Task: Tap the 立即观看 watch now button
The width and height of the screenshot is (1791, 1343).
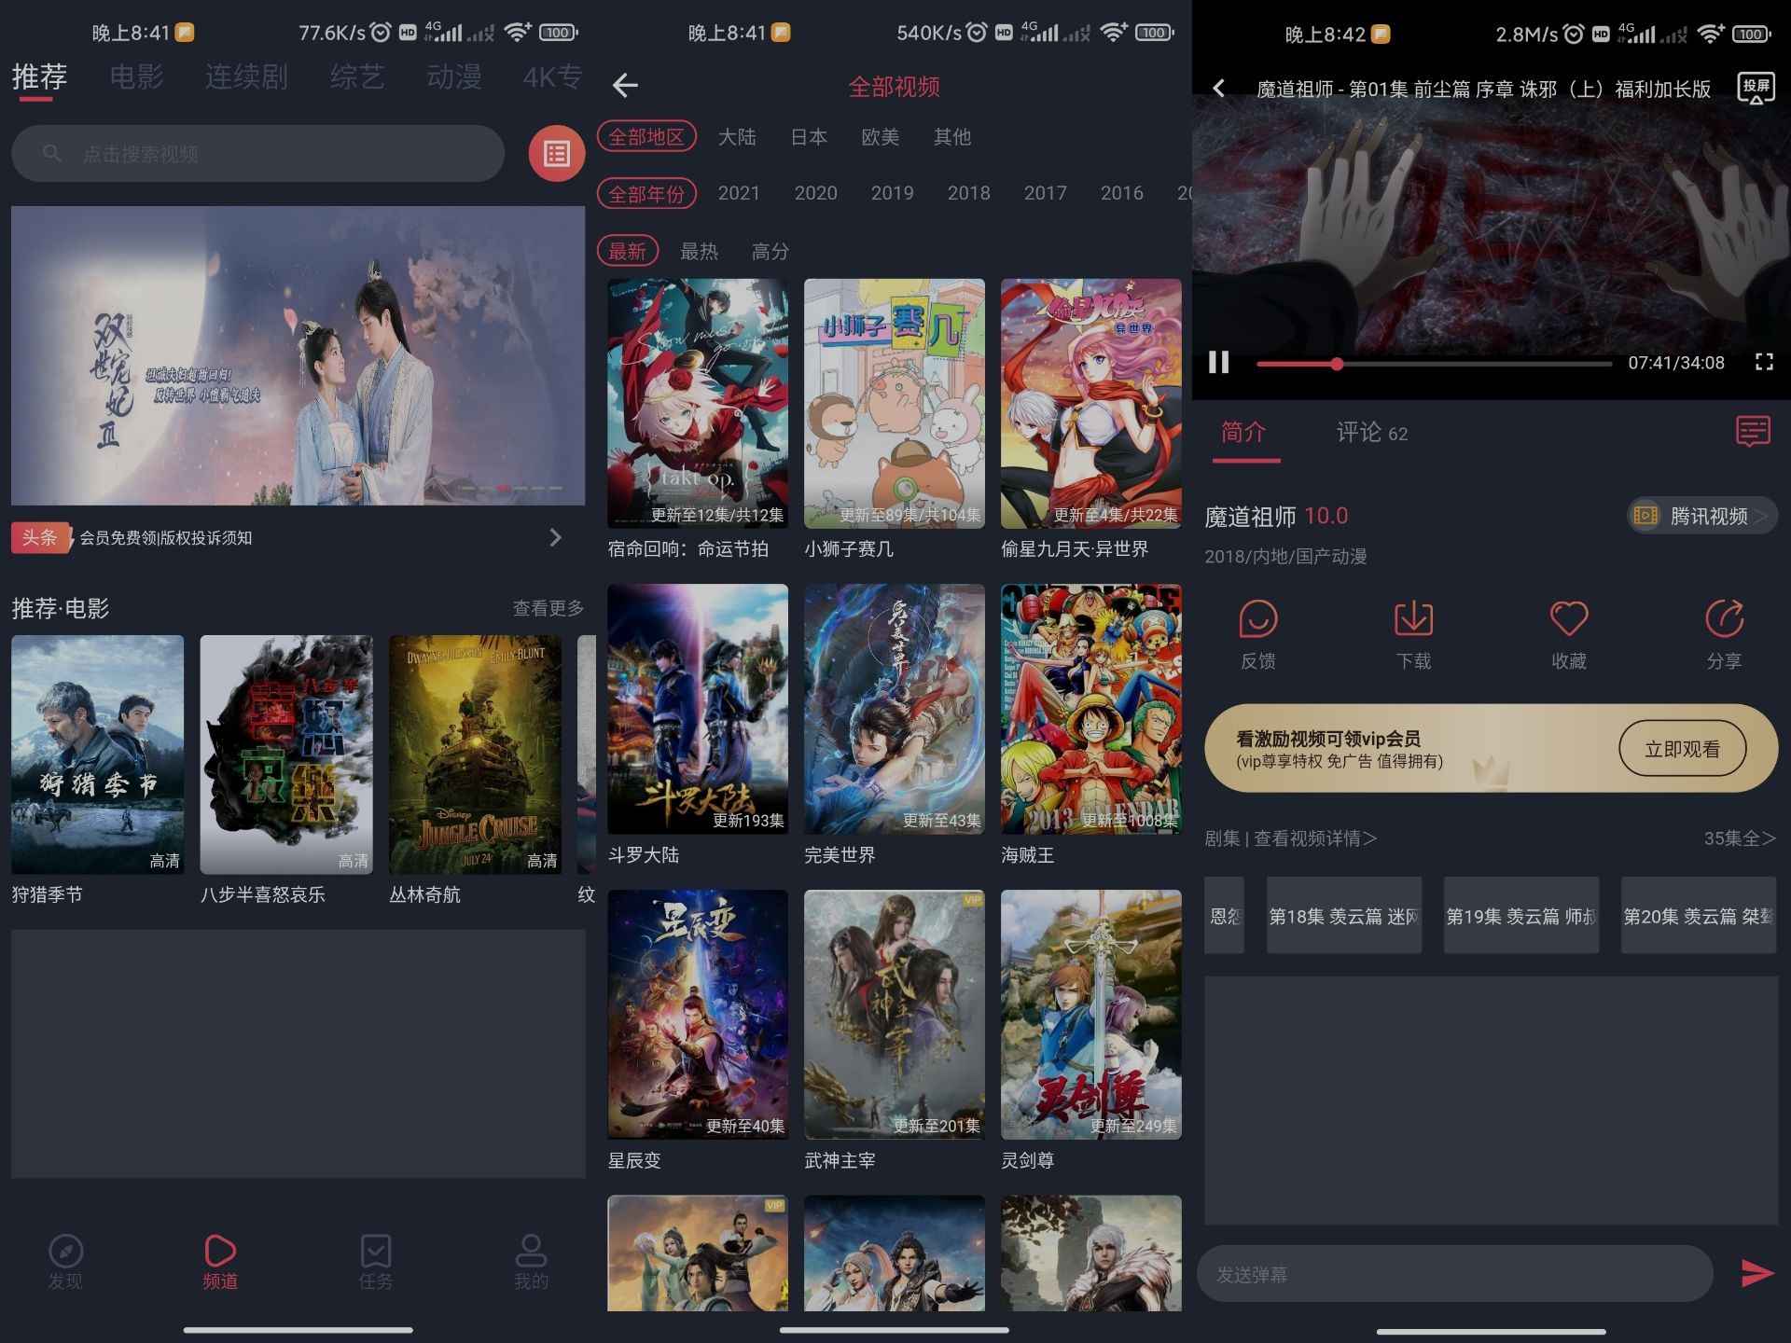Action: (1682, 748)
